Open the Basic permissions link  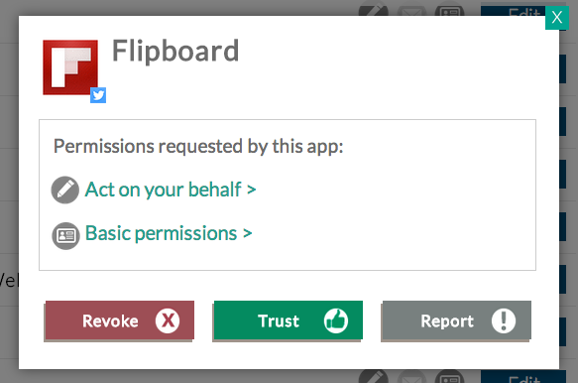(169, 233)
